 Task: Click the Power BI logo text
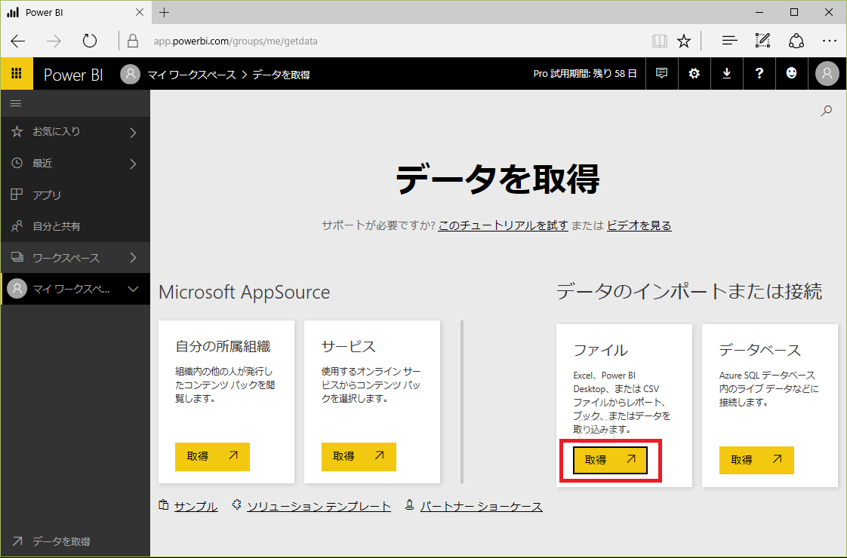point(73,75)
